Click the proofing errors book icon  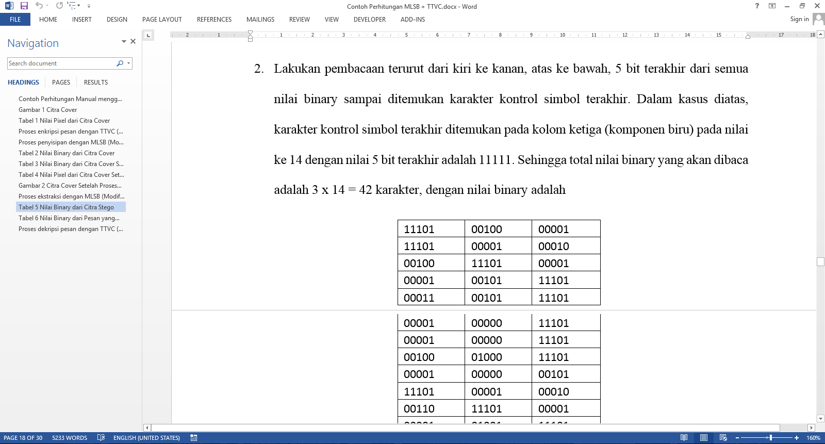101,437
